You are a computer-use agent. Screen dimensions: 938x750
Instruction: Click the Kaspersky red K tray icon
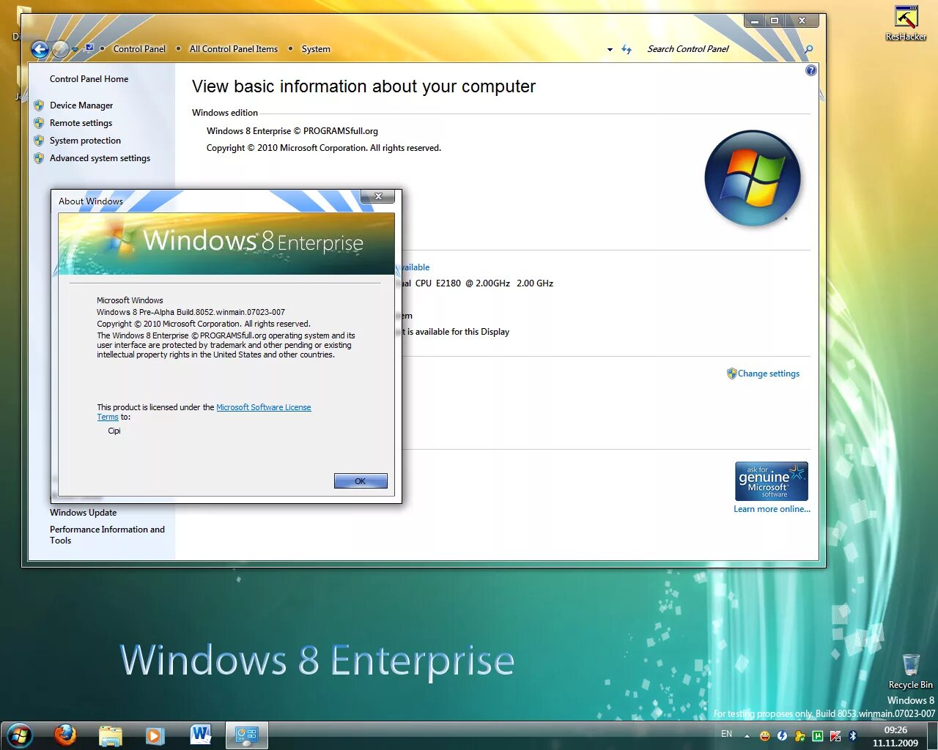835,736
